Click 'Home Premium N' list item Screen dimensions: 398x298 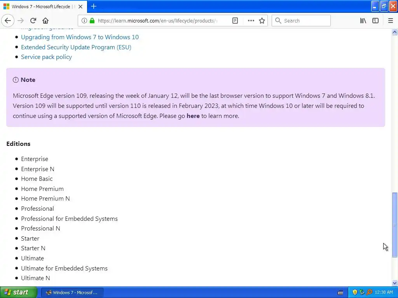click(45, 199)
